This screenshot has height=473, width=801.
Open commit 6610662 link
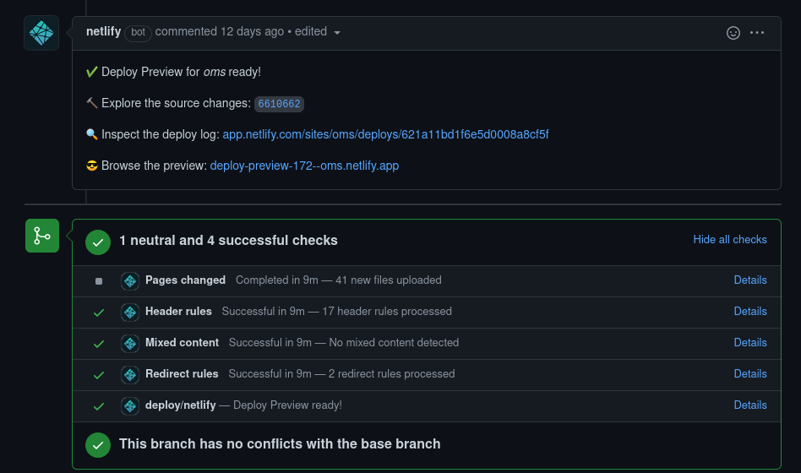pyautogui.click(x=279, y=104)
